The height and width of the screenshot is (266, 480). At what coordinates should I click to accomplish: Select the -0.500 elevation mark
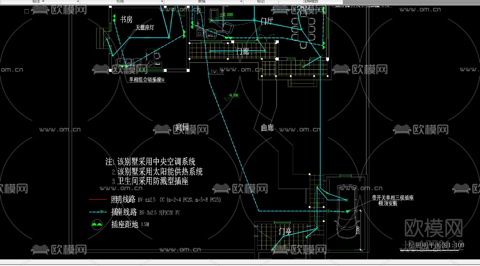click(233, 95)
